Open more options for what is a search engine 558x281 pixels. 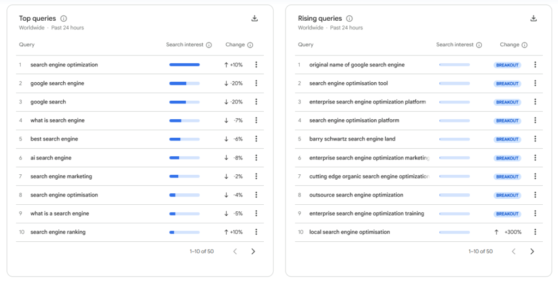[256, 213]
